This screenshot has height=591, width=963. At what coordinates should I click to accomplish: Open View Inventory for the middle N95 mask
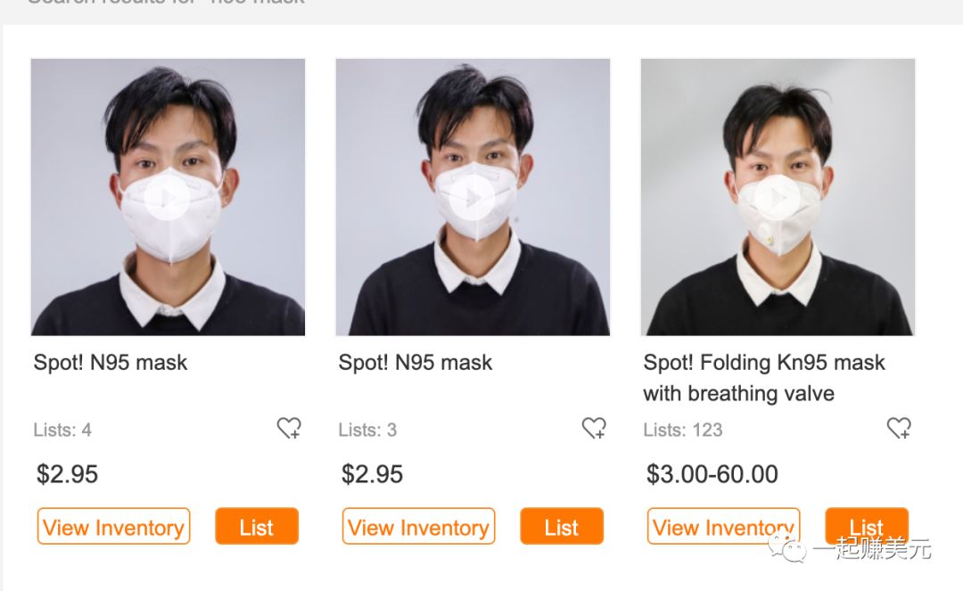point(418,527)
